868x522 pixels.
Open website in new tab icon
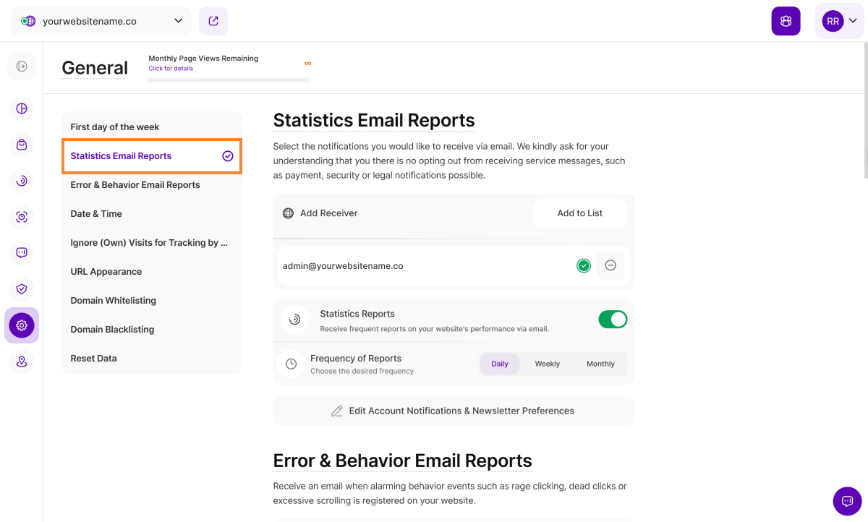coord(213,21)
